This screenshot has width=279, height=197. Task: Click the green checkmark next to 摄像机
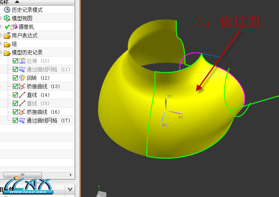pos(7,27)
